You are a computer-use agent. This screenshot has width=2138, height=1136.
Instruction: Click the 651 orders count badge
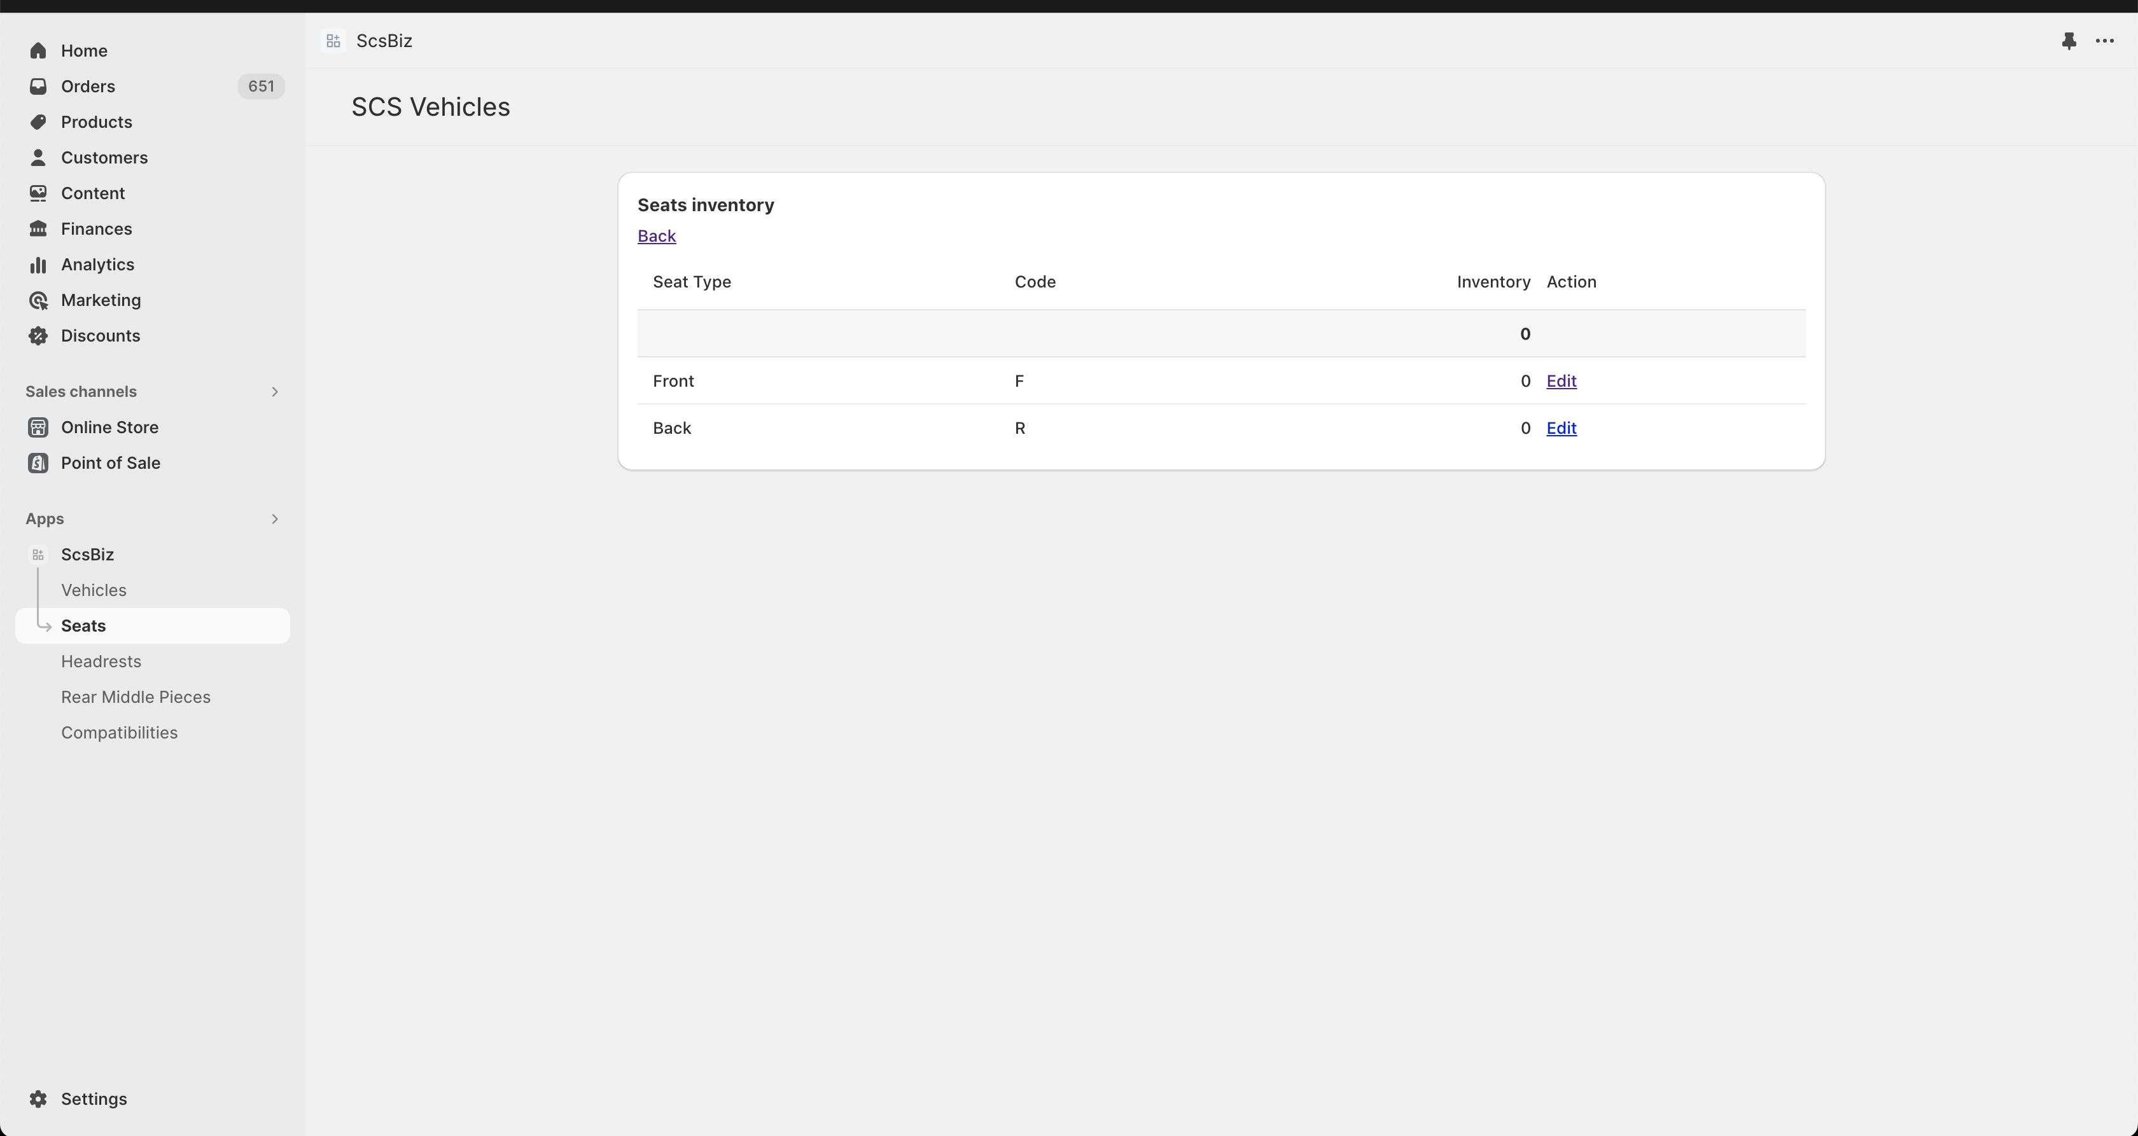point(261,87)
